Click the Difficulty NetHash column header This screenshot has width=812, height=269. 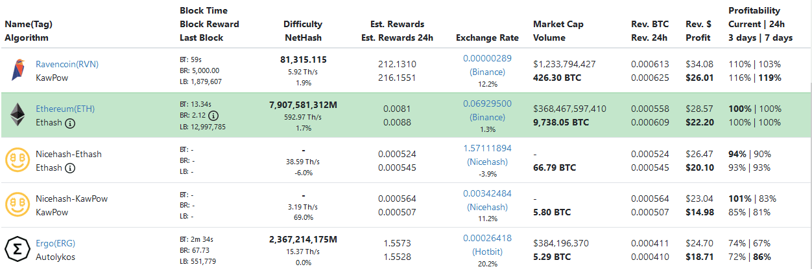pos(303,31)
